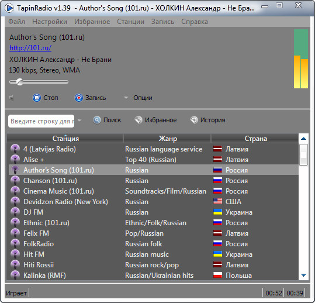This screenshot has width=315, height=303.
Task: Click genre Russian rock/pop
Action: (152, 265)
